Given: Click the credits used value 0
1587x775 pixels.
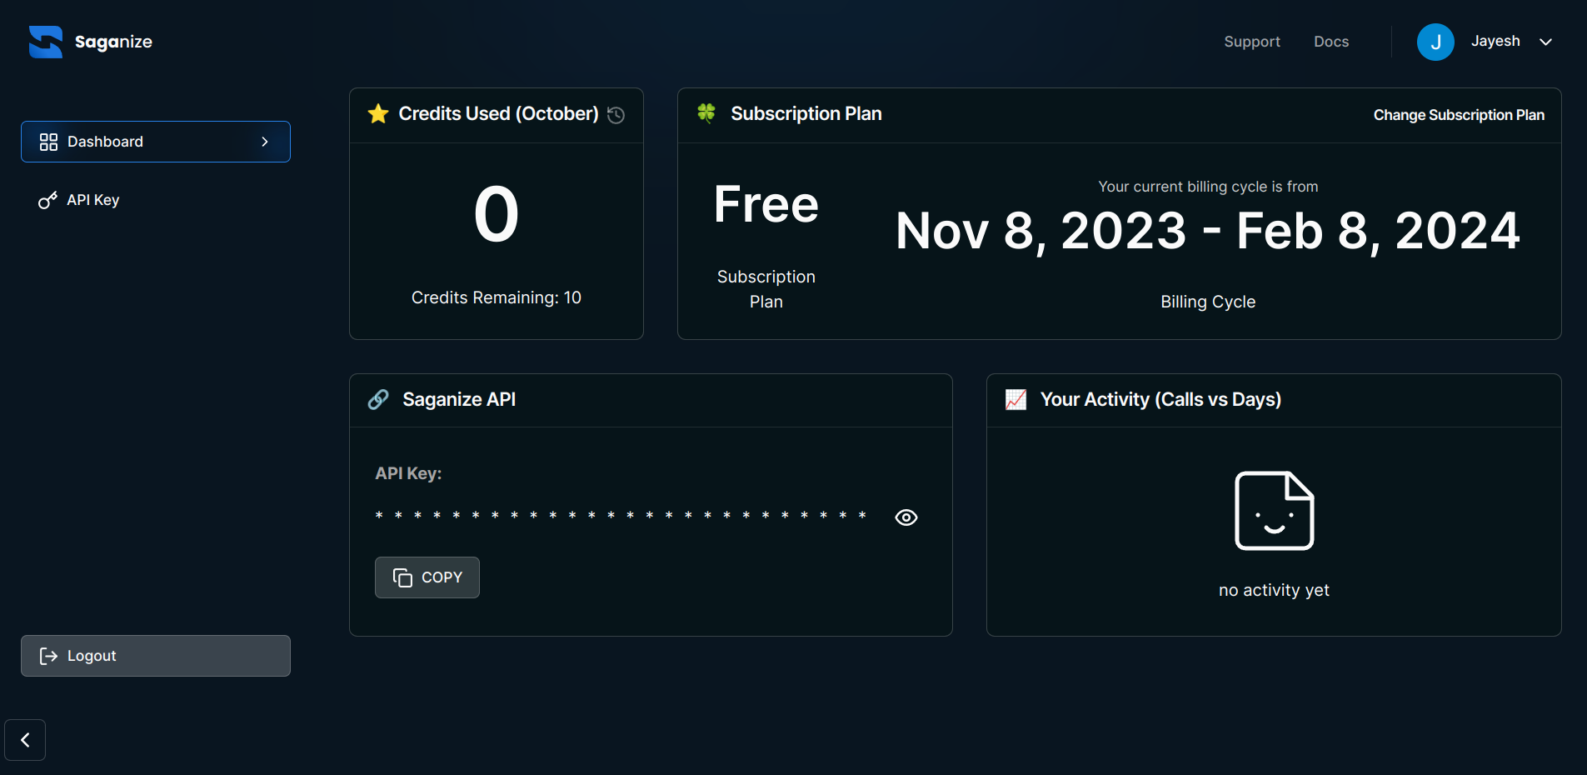Looking at the screenshot, I should point(497,214).
